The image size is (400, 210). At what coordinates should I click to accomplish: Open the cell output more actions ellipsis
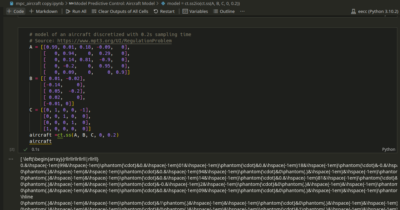[11, 159]
